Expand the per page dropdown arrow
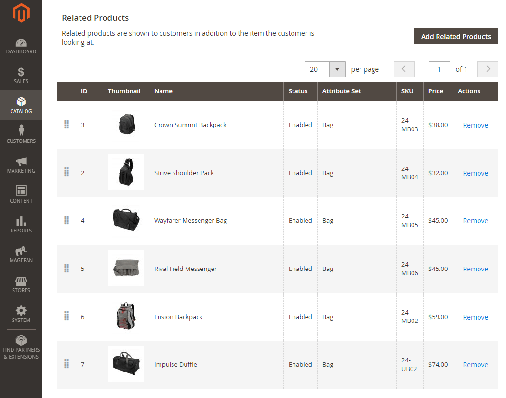Viewport: 506px width, 398px height. point(337,69)
